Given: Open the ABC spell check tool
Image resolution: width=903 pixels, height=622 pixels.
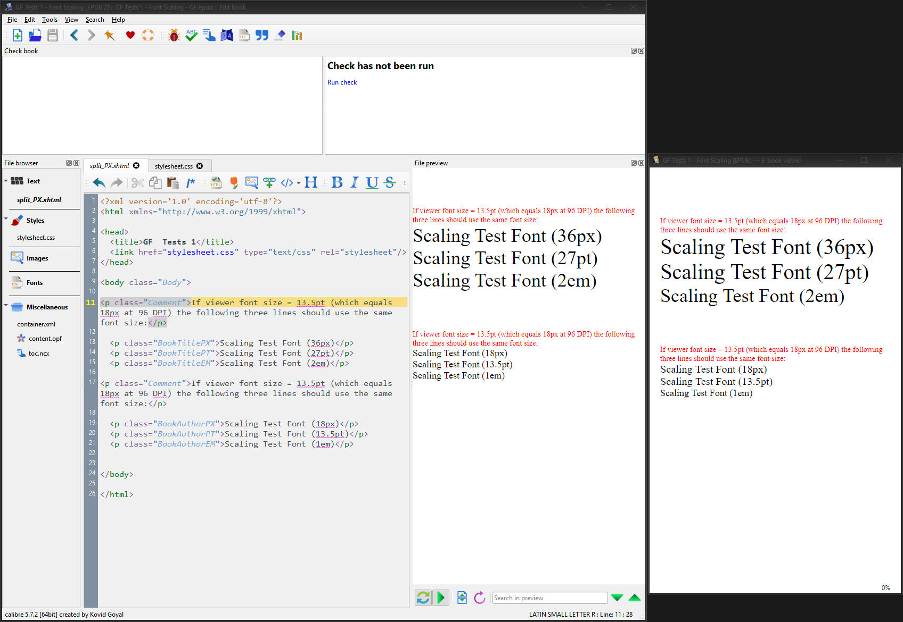Looking at the screenshot, I should 192,36.
